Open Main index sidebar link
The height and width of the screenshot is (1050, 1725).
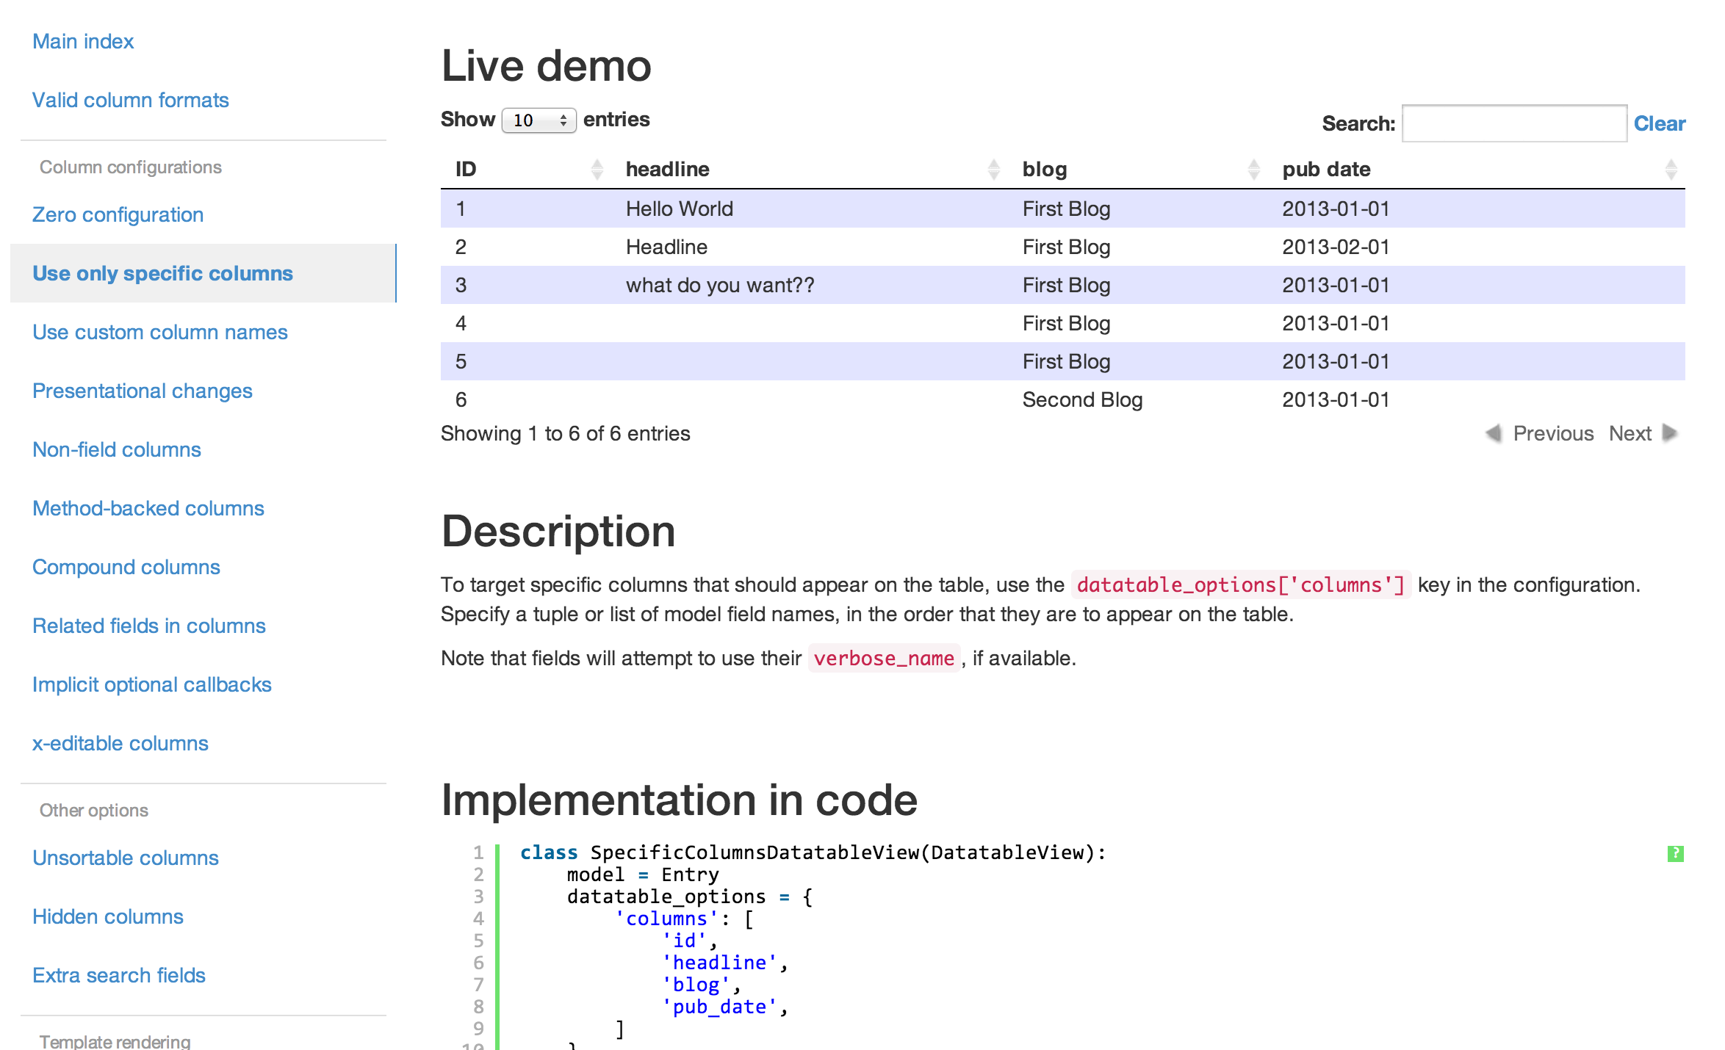click(83, 41)
